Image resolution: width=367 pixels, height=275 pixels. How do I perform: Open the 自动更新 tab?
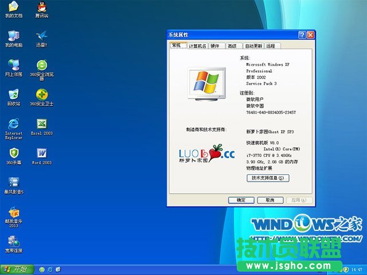point(253,46)
